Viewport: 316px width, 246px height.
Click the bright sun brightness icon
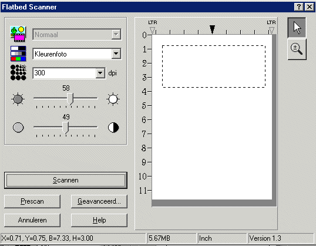click(113, 99)
